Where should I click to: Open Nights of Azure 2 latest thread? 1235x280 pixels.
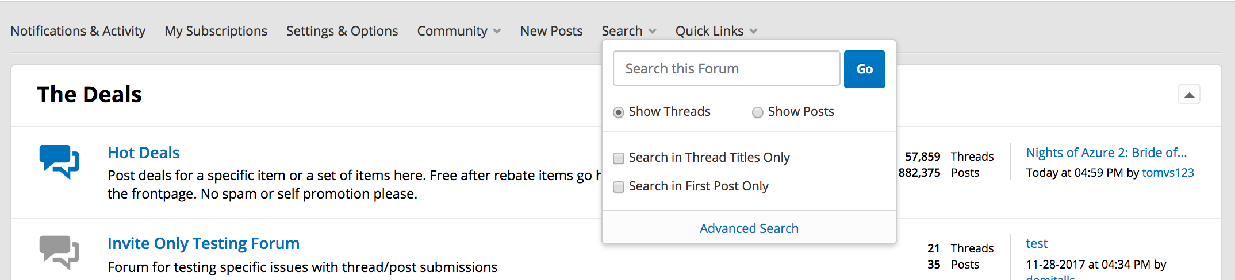click(x=1107, y=153)
